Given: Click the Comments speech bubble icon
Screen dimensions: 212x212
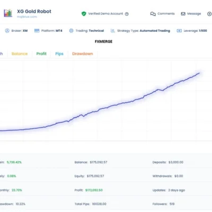Looking at the screenshot, I should pos(153,14).
